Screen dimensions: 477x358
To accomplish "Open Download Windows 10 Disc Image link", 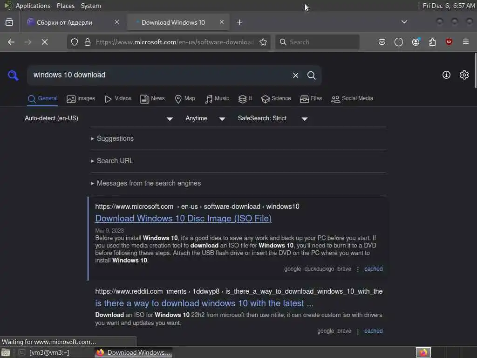I will coord(184,219).
